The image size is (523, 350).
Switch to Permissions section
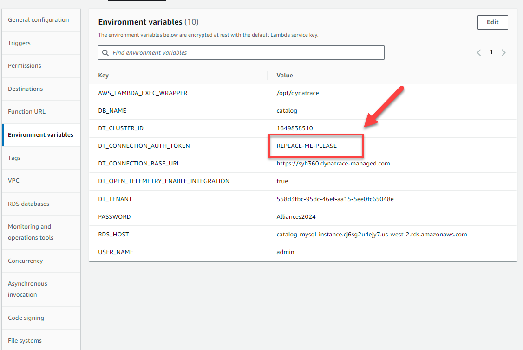(25, 66)
